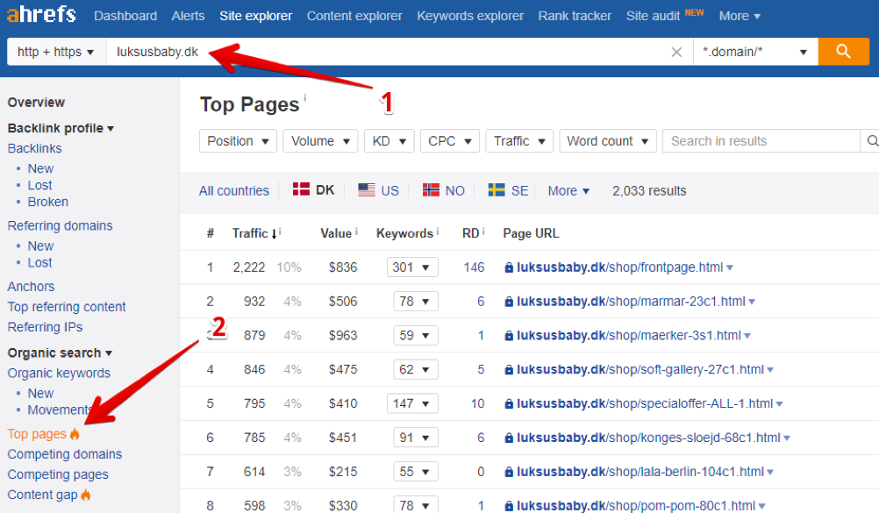Viewport: 879px width, 513px height.
Task: Expand the Position filter dropdown
Action: tap(238, 141)
